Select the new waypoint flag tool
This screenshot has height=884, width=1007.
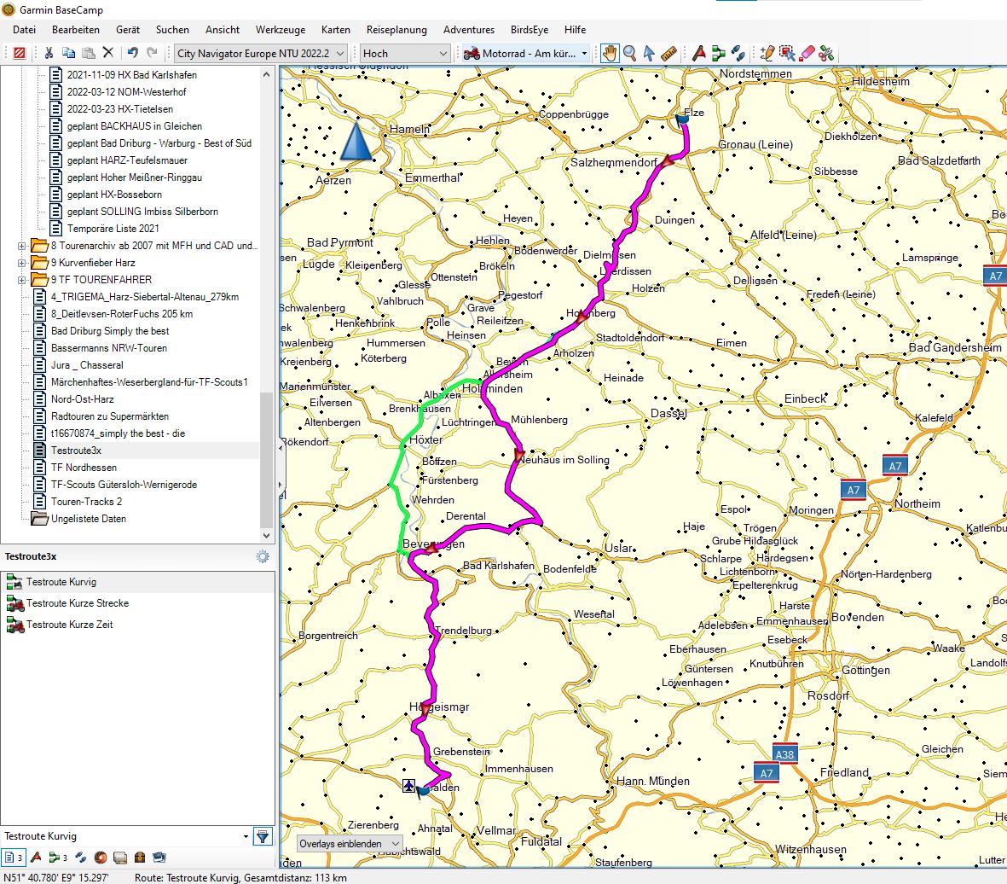pyautogui.click(x=698, y=53)
